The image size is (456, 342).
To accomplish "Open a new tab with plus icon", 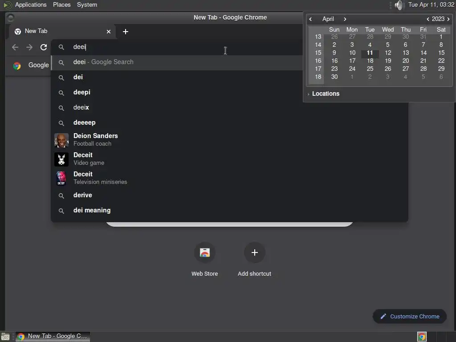I will [126, 32].
